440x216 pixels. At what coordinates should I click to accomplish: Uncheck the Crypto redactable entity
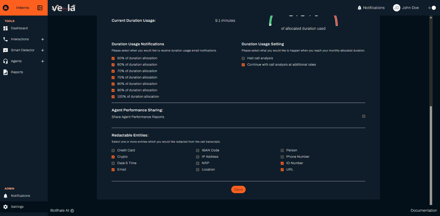(113, 157)
